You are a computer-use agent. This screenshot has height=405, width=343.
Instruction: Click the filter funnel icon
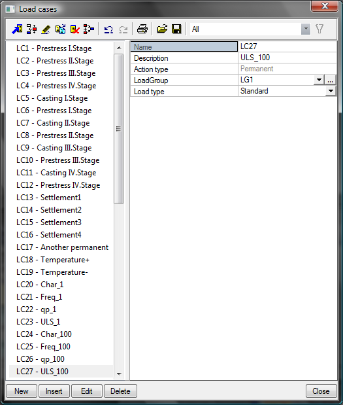(319, 29)
